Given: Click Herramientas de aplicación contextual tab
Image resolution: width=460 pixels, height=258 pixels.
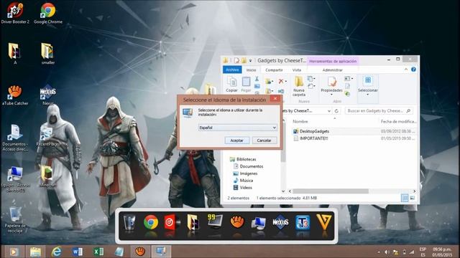Looking at the screenshot, I should point(333,62).
